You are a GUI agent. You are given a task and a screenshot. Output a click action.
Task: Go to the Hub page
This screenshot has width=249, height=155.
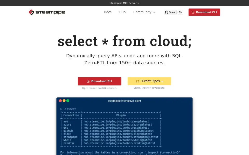(x=122, y=12)
